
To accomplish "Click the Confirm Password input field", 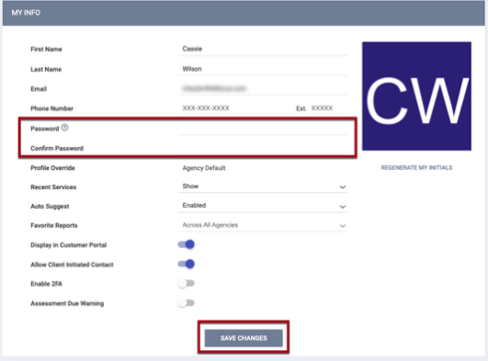I will pyautogui.click(x=263, y=148).
